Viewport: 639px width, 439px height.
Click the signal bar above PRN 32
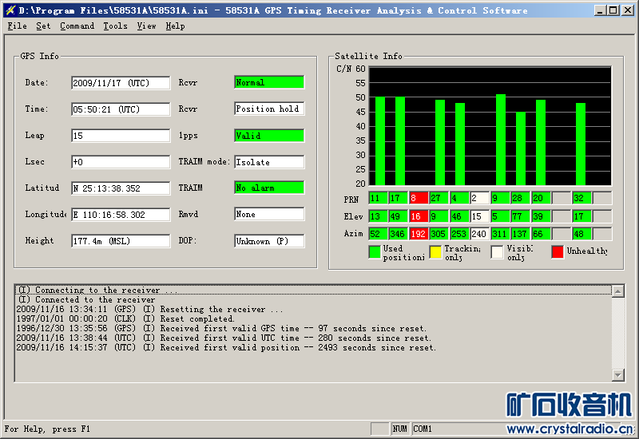581,144
